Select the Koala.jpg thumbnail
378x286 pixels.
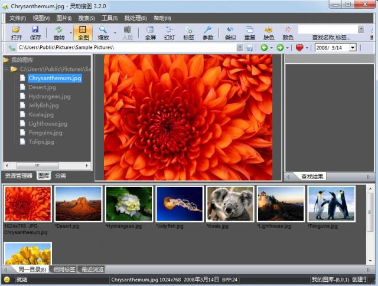click(x=230, y=204)
